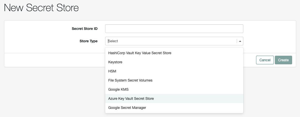
Task: Click the divider beside the dropdown arrow
Action: pos(237,41)
